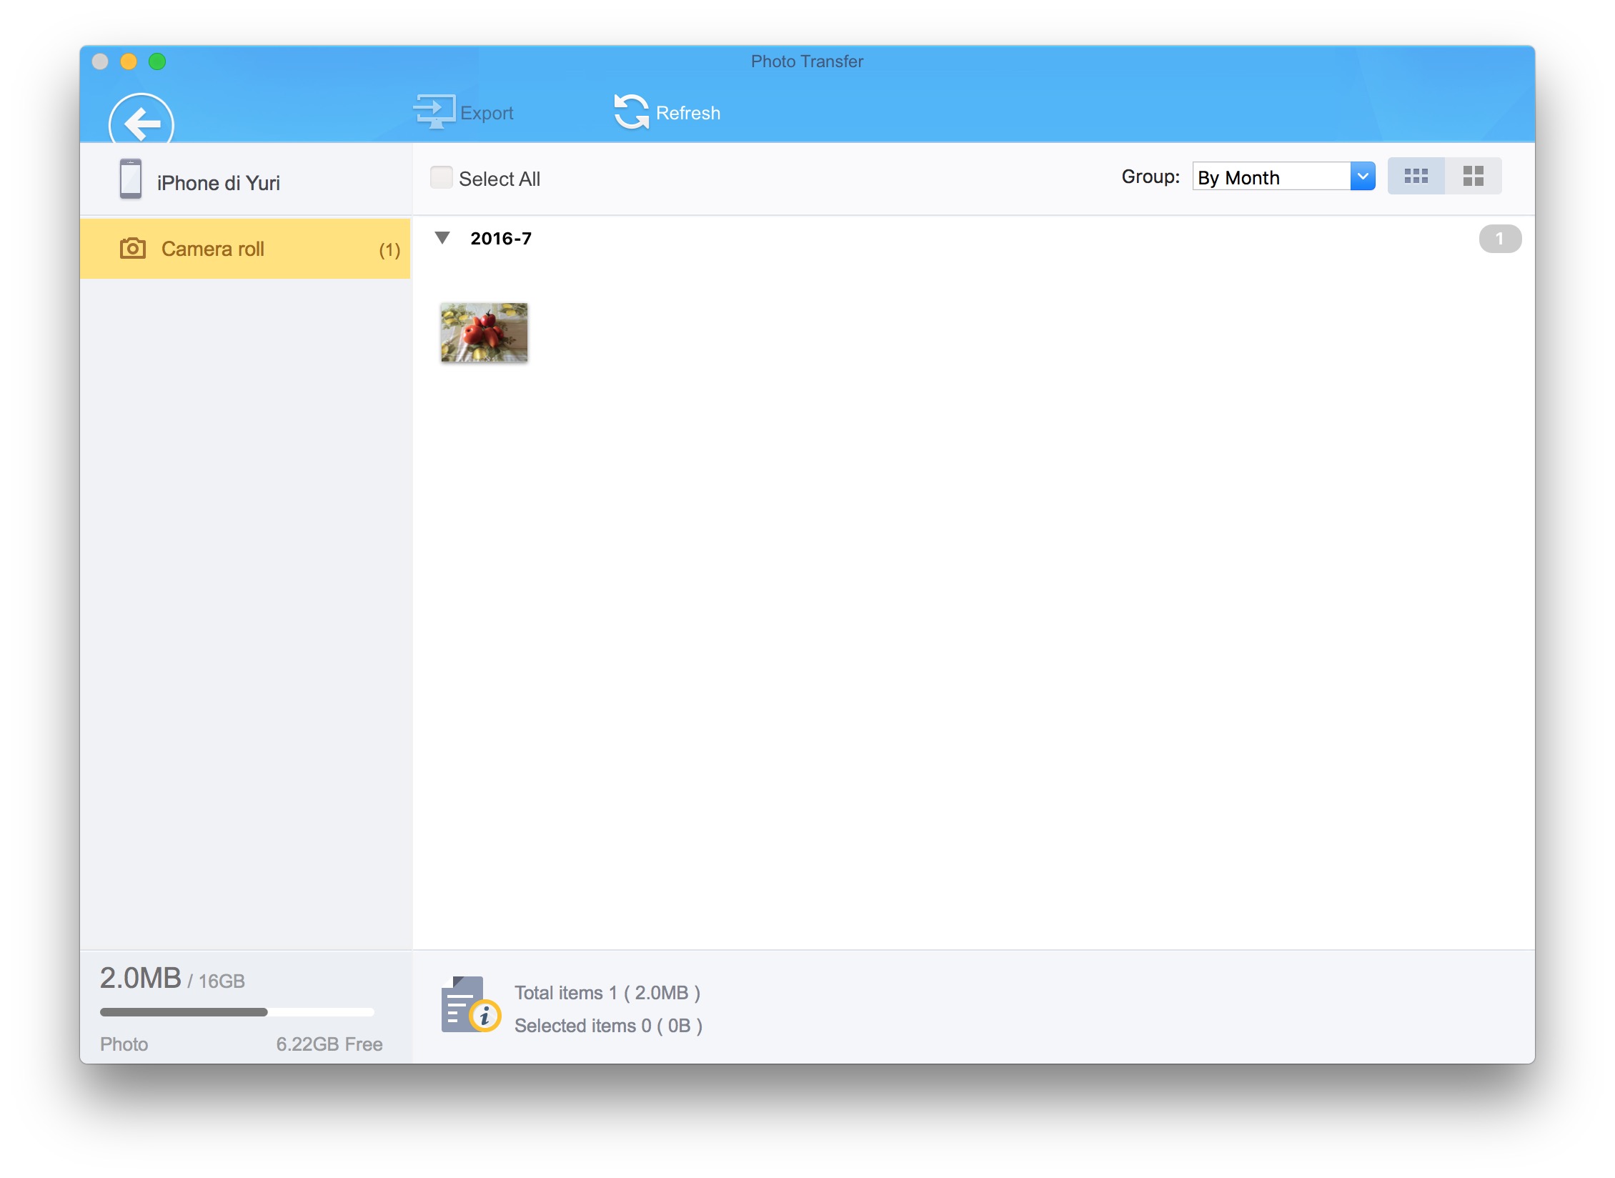Click the Export monitor icon
The height and width of the screenshot is (1178, 1615).
click(x=434, y=112)
